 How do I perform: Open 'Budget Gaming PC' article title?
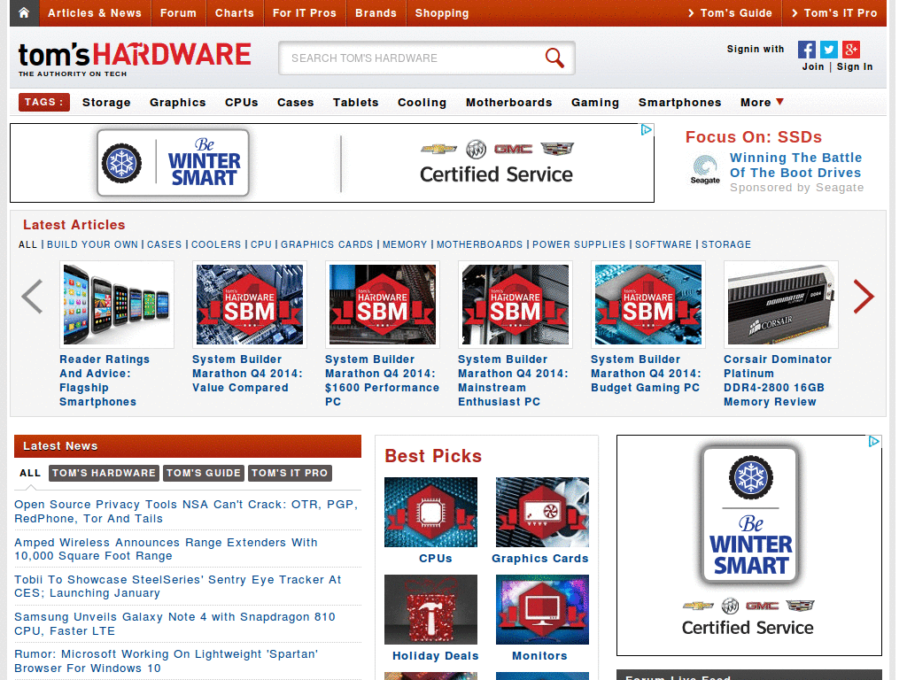click(x=646, y=374)
